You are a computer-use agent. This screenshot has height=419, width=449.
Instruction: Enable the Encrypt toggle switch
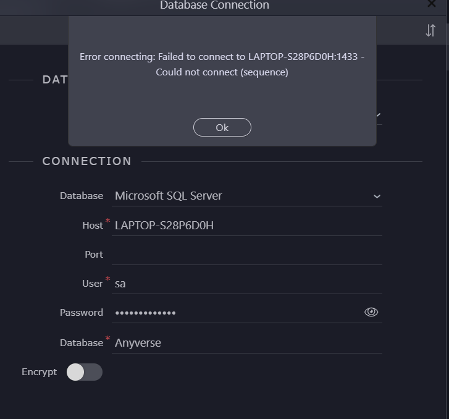coord(85,371)
